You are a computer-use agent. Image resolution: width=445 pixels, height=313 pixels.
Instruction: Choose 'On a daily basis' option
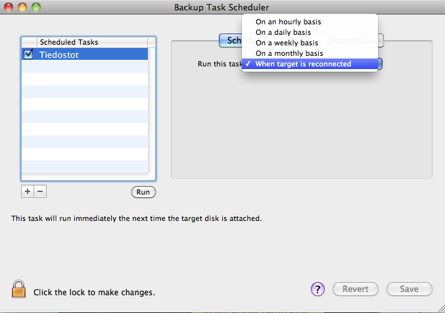pos(283,32)
